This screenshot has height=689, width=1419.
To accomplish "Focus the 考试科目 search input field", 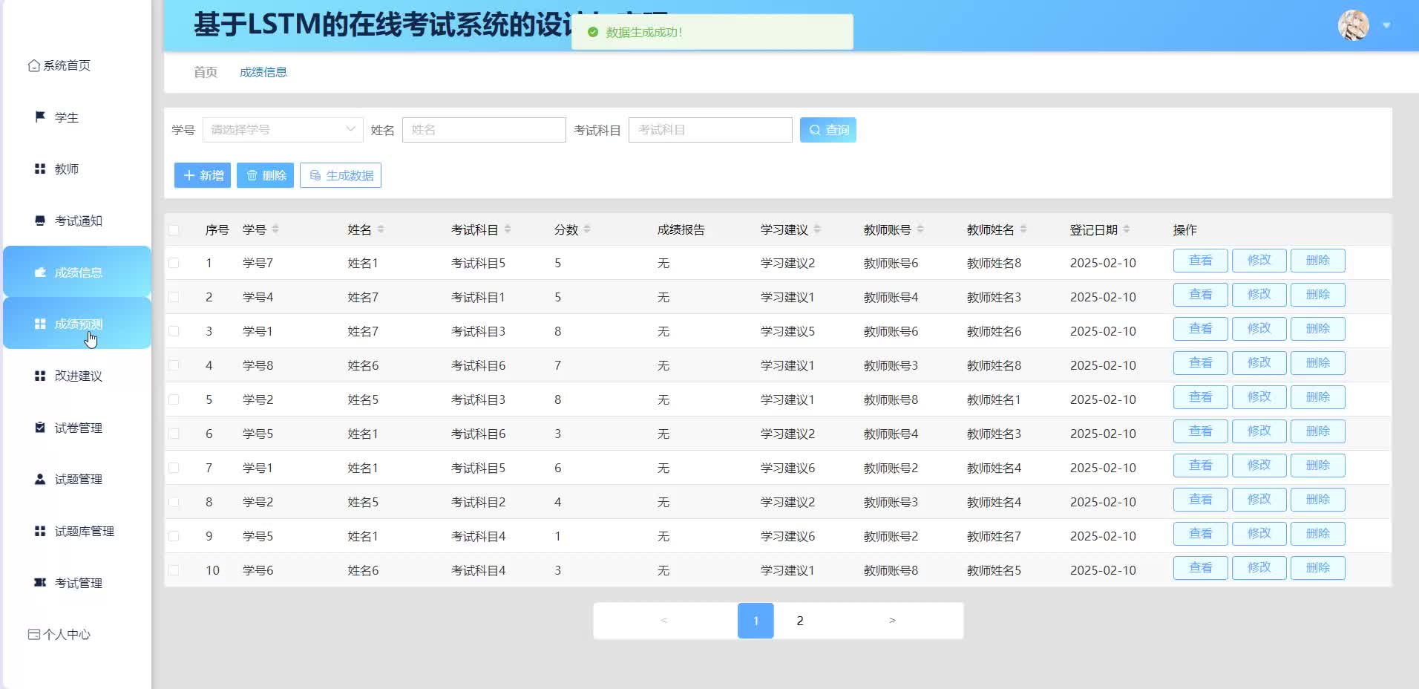I will [709, 130].
